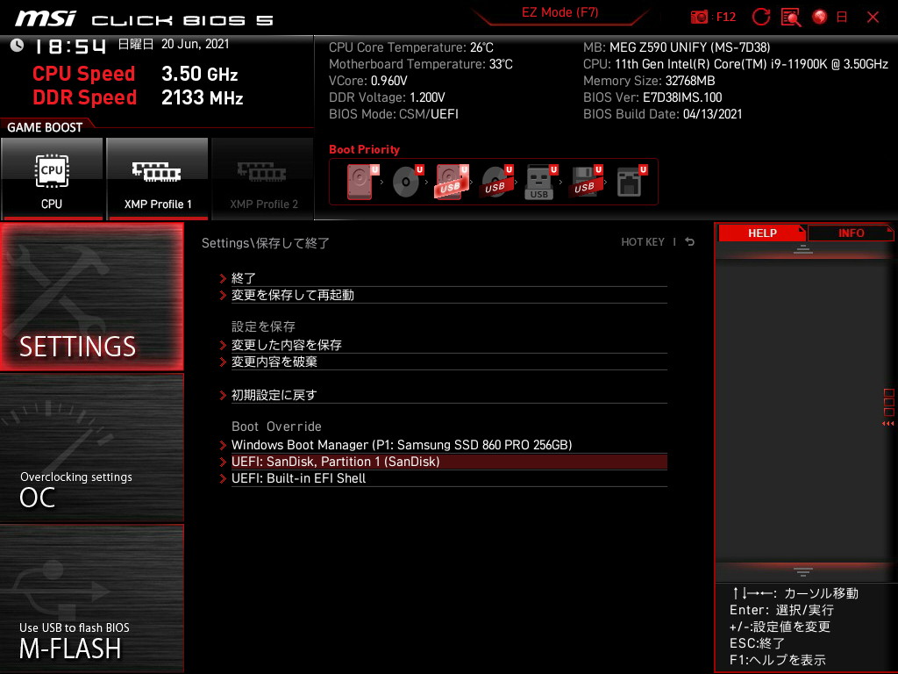
Task: Select the optical disc boot device icon
Action: pos(407,182)
